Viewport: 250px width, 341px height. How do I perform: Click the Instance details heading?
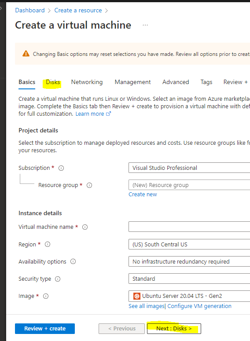(x=40, y=213)
